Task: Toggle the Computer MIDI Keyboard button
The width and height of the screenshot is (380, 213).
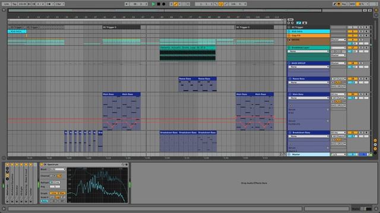Action: pyautogui.click(x=339, y=4)
